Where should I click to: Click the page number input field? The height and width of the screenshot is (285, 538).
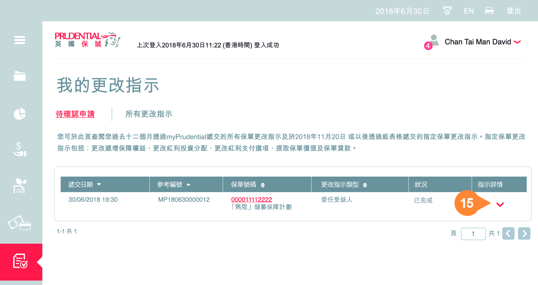tap(473, 234)
